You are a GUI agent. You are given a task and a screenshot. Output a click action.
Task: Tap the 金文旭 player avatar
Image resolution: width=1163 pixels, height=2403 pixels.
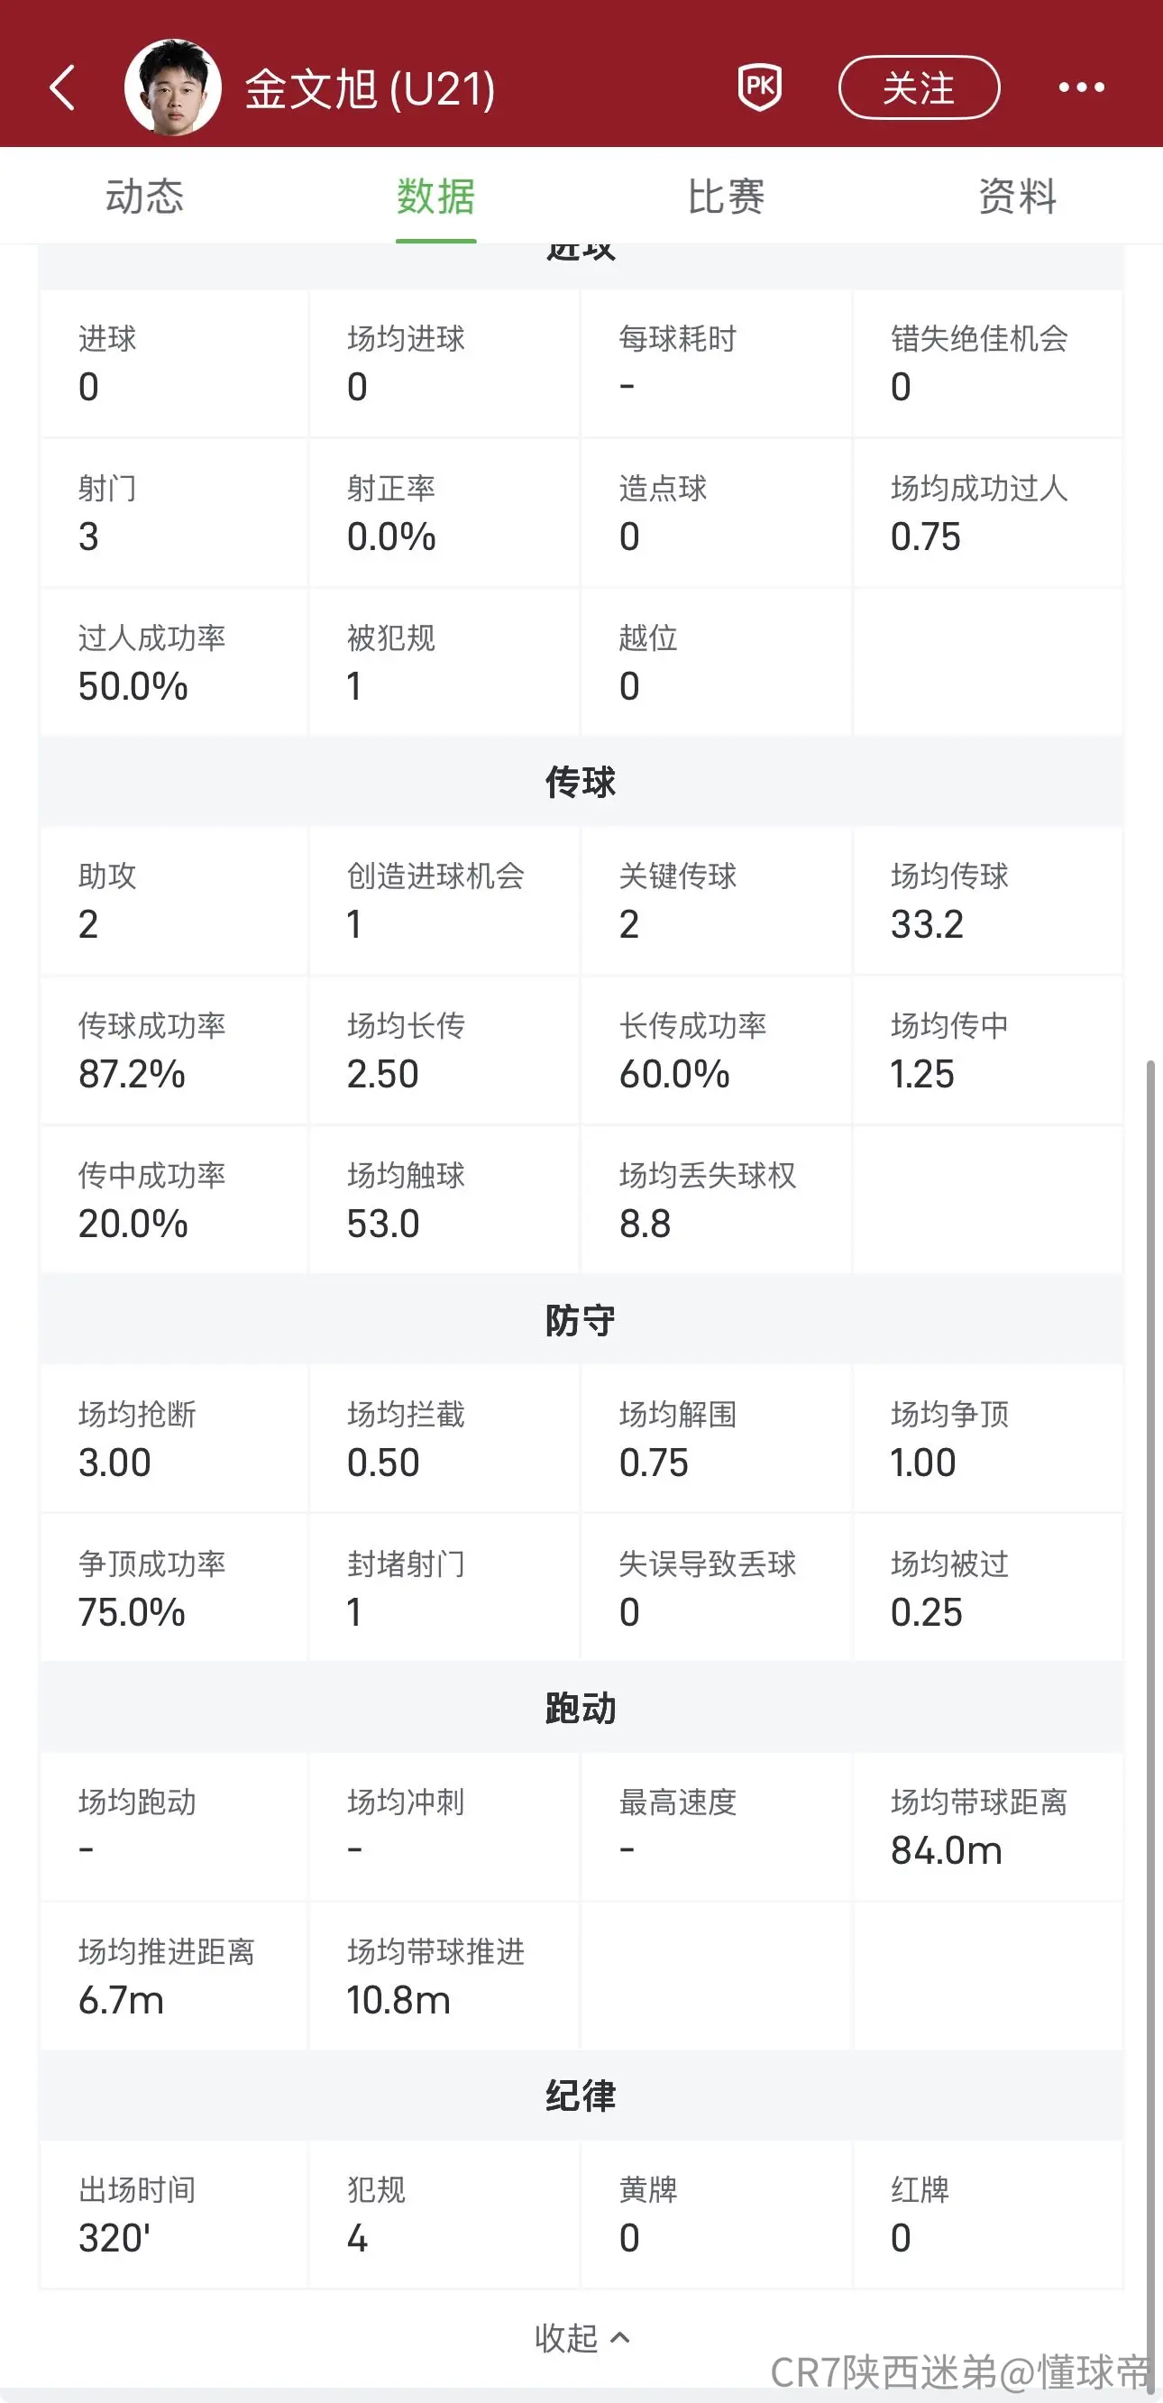point(172,87)
